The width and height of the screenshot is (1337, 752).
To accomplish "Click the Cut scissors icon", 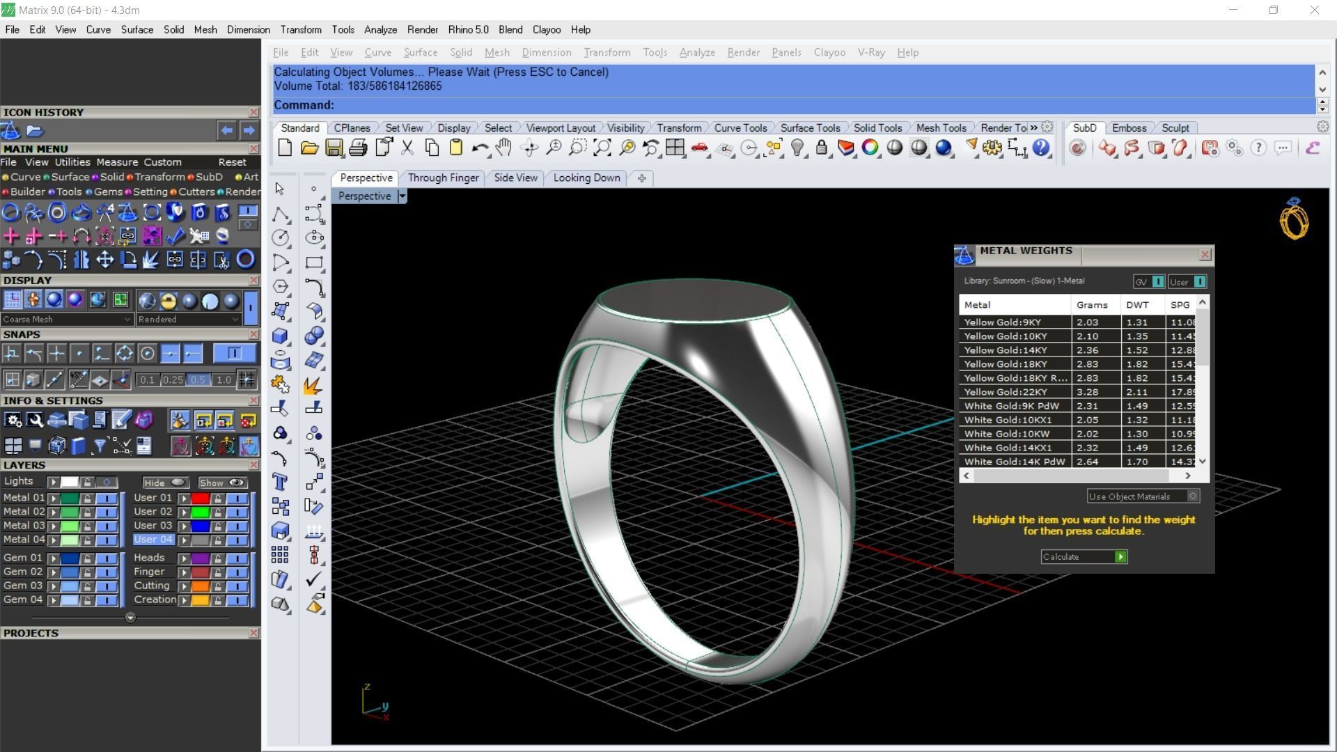I will click(x=407, y=148).
